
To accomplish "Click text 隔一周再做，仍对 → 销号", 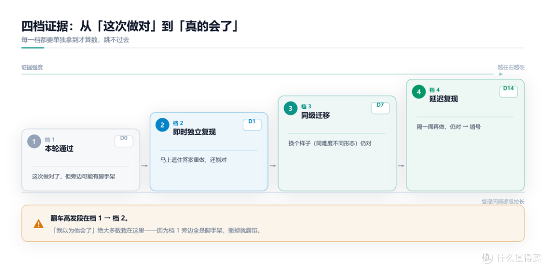I will (449, 127).
